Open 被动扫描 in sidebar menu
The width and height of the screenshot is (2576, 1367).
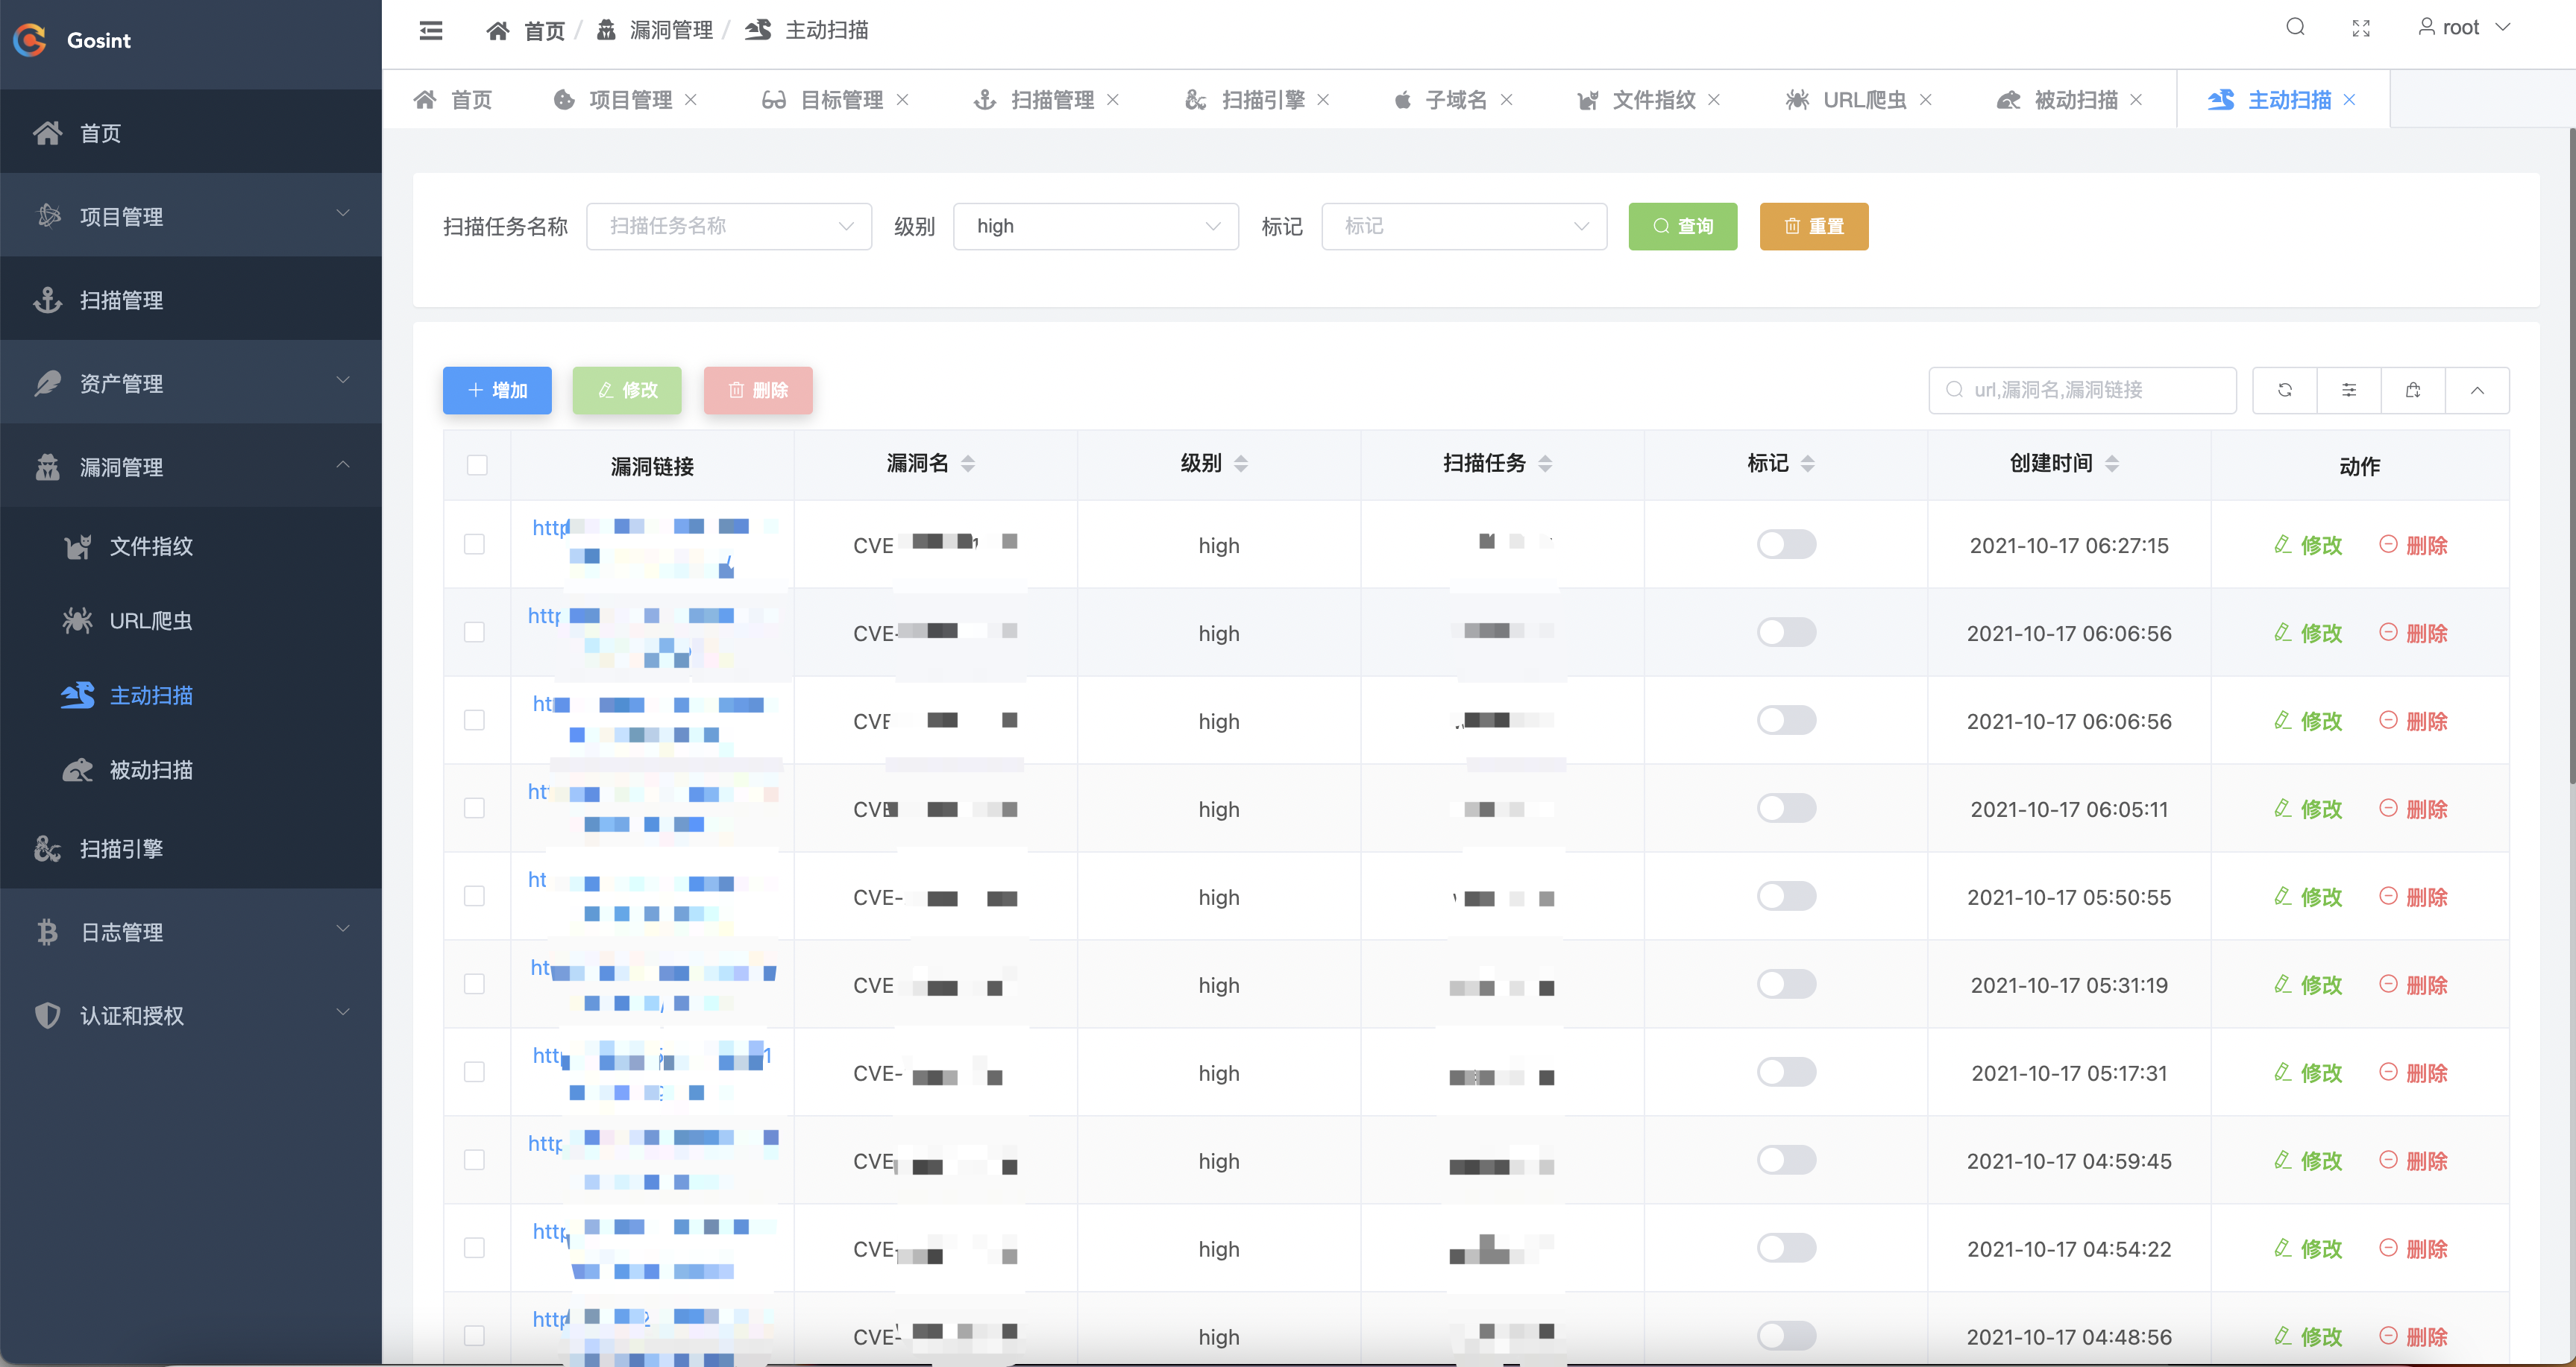[x=151, y=769]
